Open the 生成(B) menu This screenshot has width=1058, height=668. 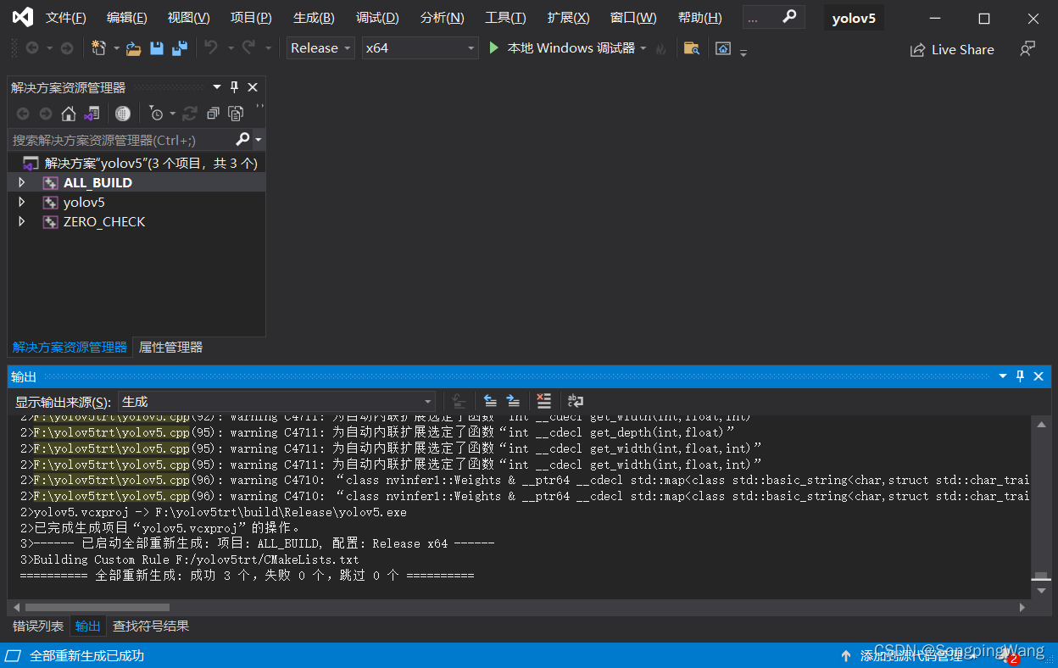[314, 18]
